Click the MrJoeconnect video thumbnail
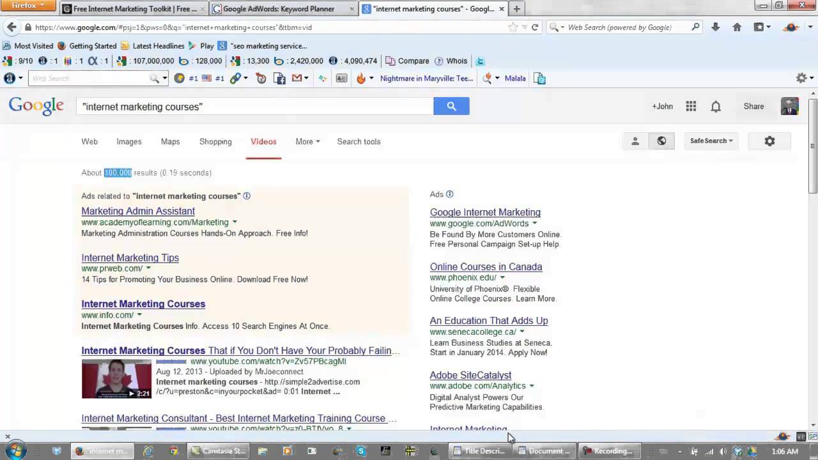This screenshot has width=818, height=460. 116,379
